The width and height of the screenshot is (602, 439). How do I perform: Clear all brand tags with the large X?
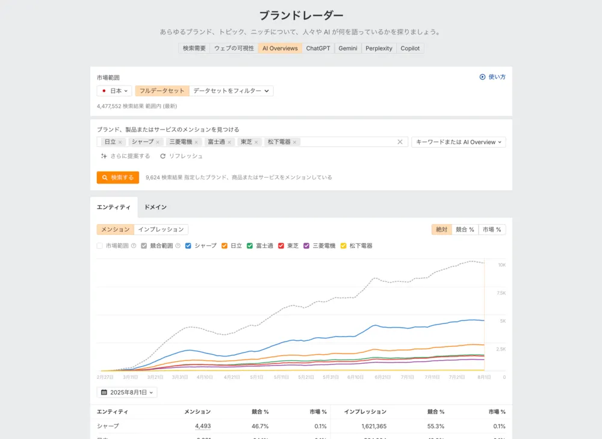(400, 142)
